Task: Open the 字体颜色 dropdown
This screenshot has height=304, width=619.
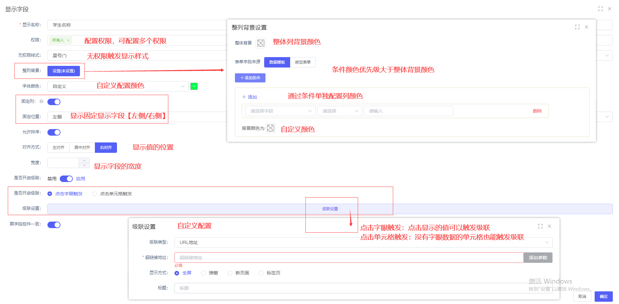Action: coord(118,86)
